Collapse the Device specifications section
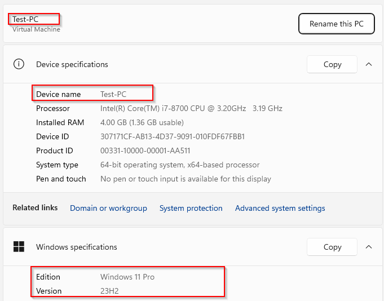Image resolution: width=384 pixels, height=301 pixels. (x=369, y=64)
